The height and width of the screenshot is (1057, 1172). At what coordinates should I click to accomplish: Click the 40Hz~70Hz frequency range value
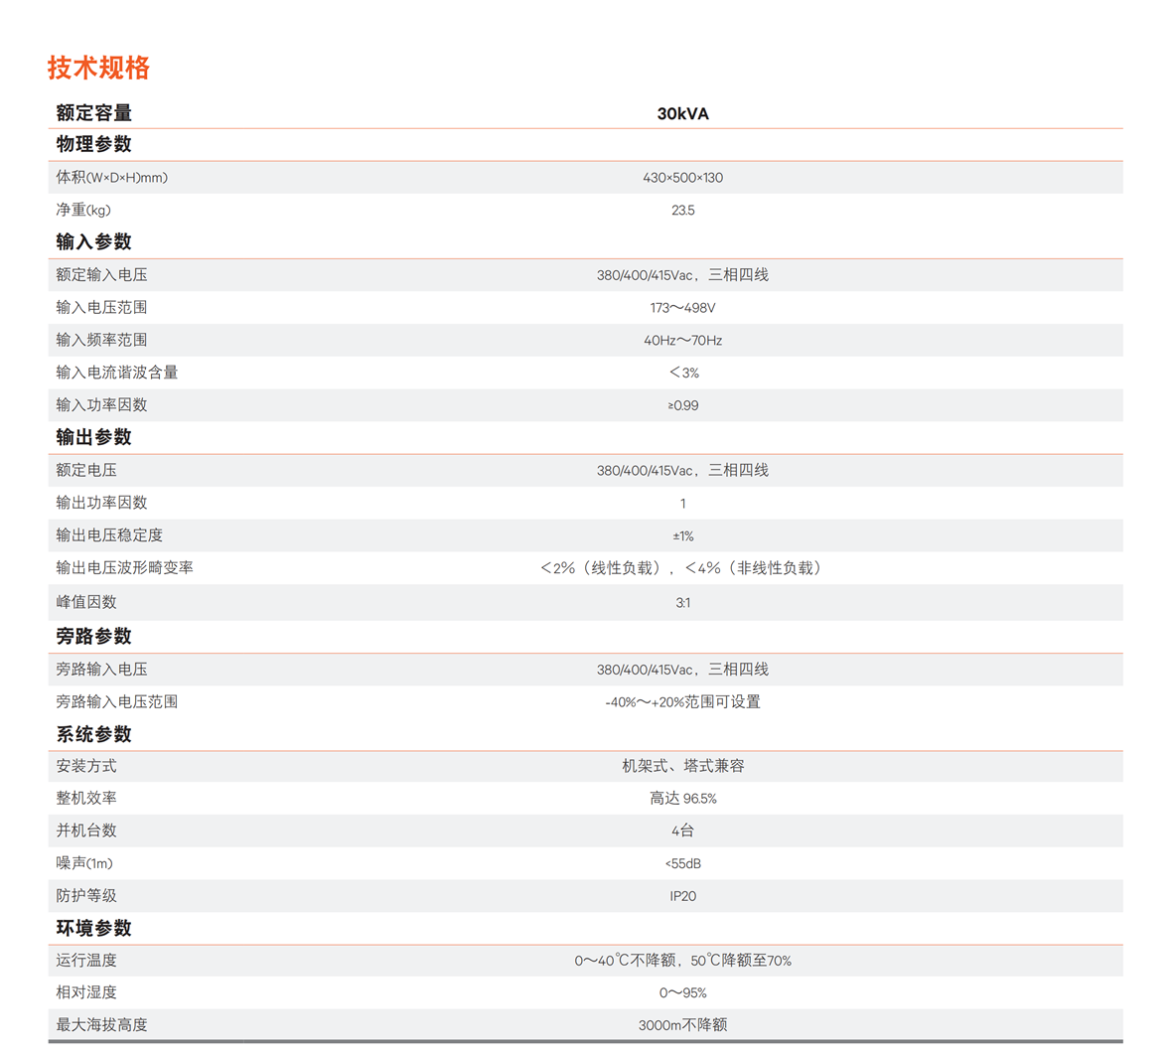pyautogui.click(x=682, y=341)
